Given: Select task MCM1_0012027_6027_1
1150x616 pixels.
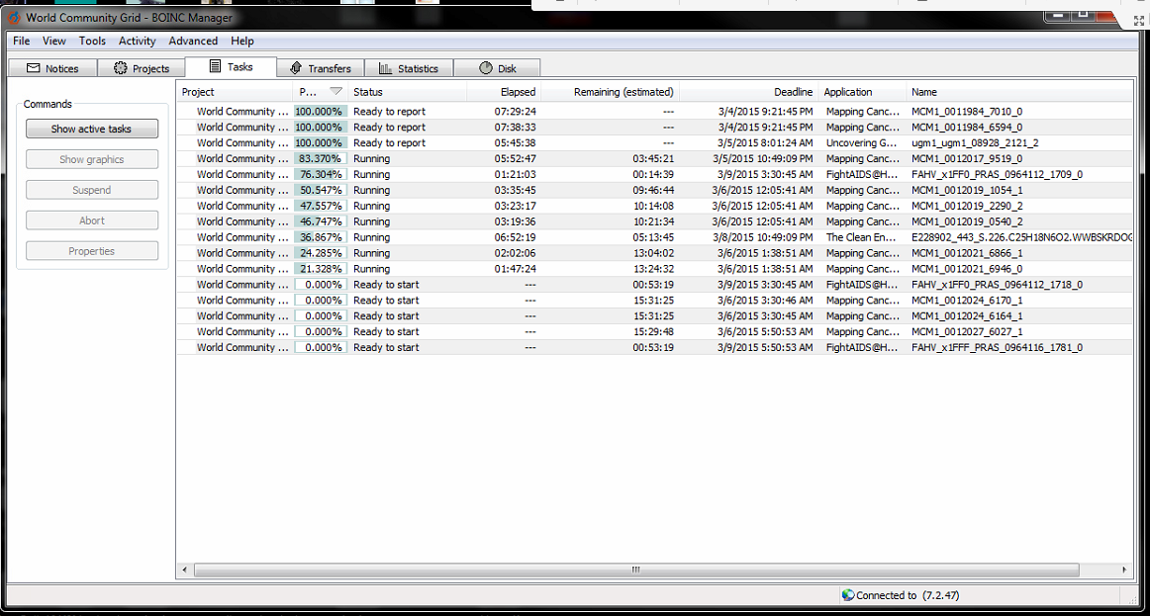Looking at the screenshot, I should (x=654, y=332).
